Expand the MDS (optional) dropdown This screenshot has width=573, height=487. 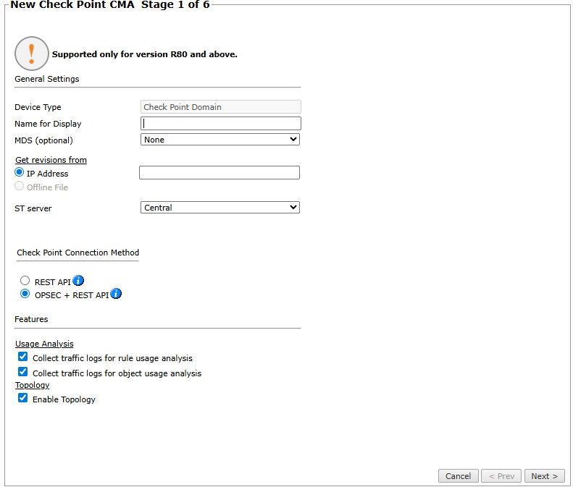coord(220,140)
